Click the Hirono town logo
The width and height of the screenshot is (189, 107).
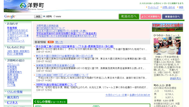click(32, 6)
